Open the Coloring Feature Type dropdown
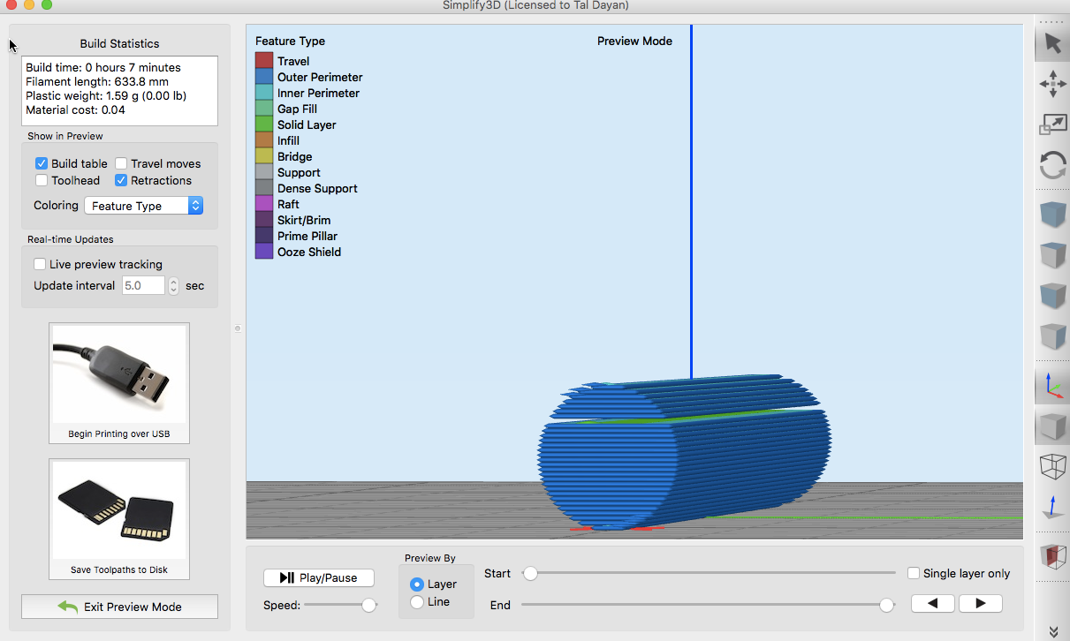This screenshot has width=1070, height=641. [144, 206]
